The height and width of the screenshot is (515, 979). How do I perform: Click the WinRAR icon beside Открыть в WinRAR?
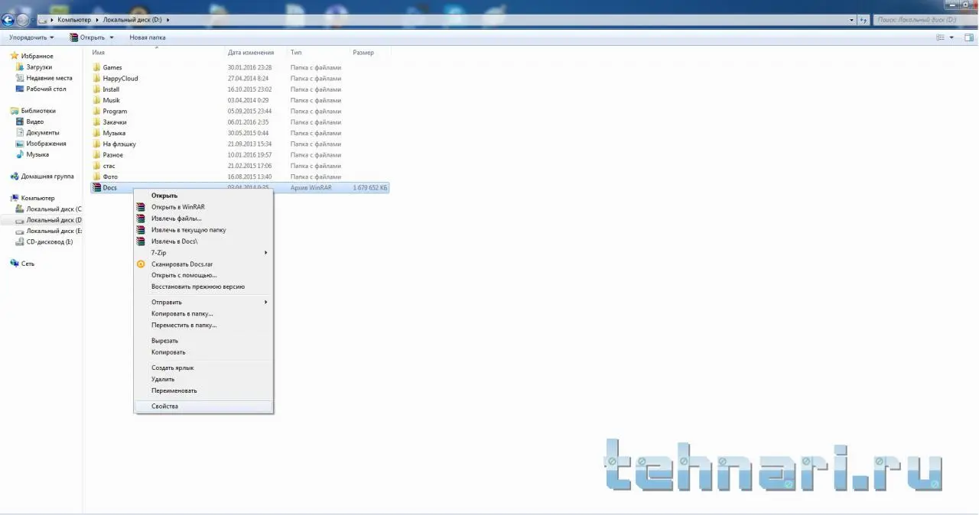pos(141,207)
